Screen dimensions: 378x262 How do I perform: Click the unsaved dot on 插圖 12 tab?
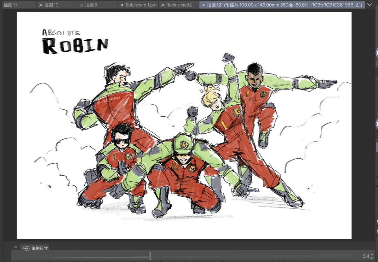[x=203, y=5]
